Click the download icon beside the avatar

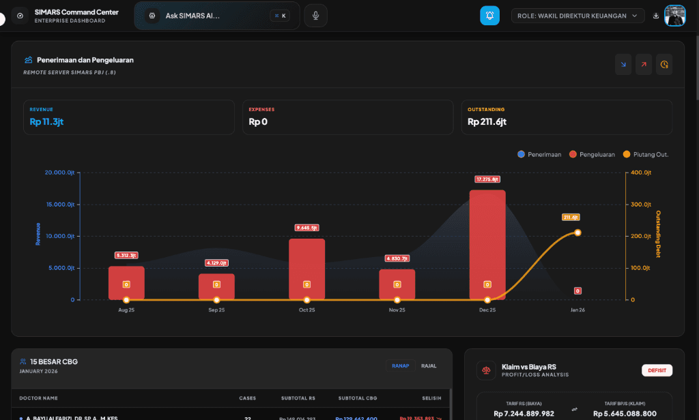[656, 16]
